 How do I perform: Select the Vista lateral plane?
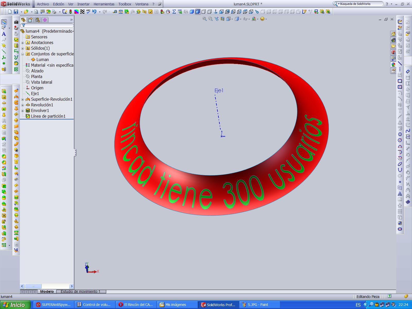point(39,82)
